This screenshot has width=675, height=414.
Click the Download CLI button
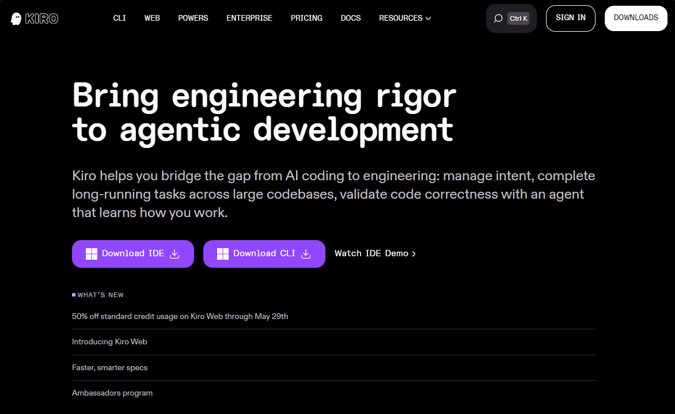coord(264,254)
